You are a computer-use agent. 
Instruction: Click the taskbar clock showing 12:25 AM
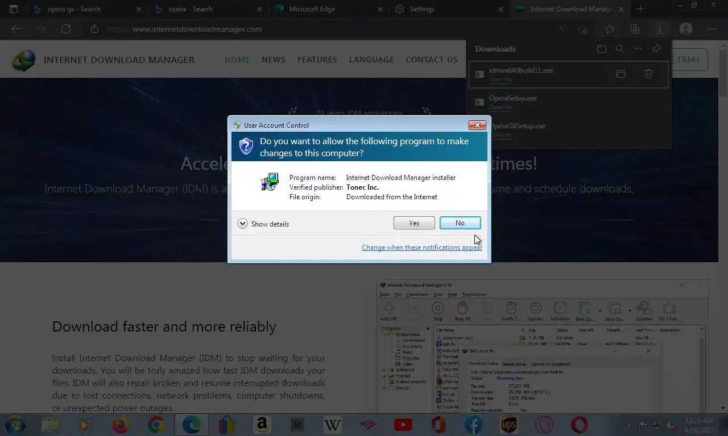[x=698, y=425]
